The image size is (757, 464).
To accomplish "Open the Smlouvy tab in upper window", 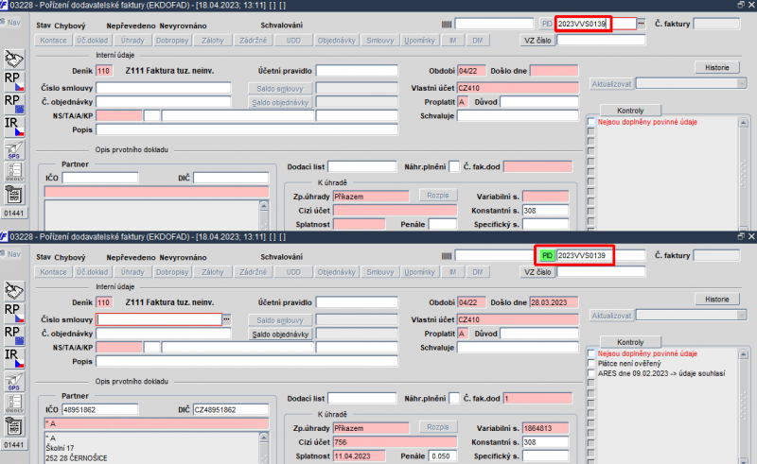I will tap(380, 41).
